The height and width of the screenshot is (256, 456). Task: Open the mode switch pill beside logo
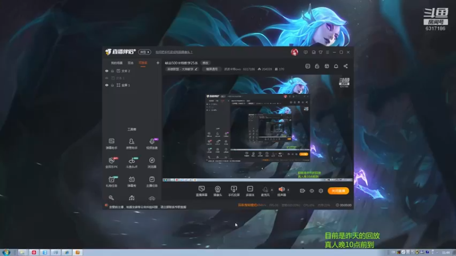(x=145, y=52)
